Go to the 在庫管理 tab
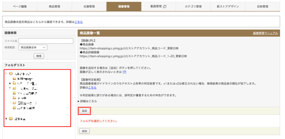Viewport: 285px width, 139px height. tap(89, 7)
